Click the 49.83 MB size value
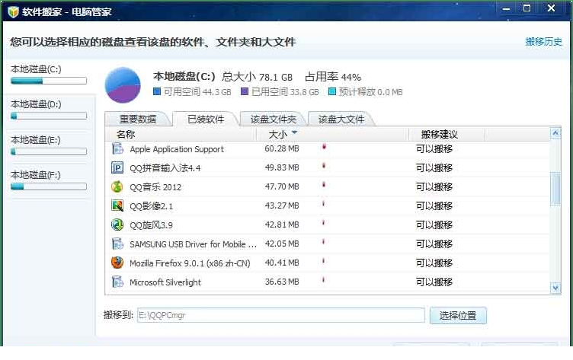This screenshot has height=360, width=573. tap(282, 167)
